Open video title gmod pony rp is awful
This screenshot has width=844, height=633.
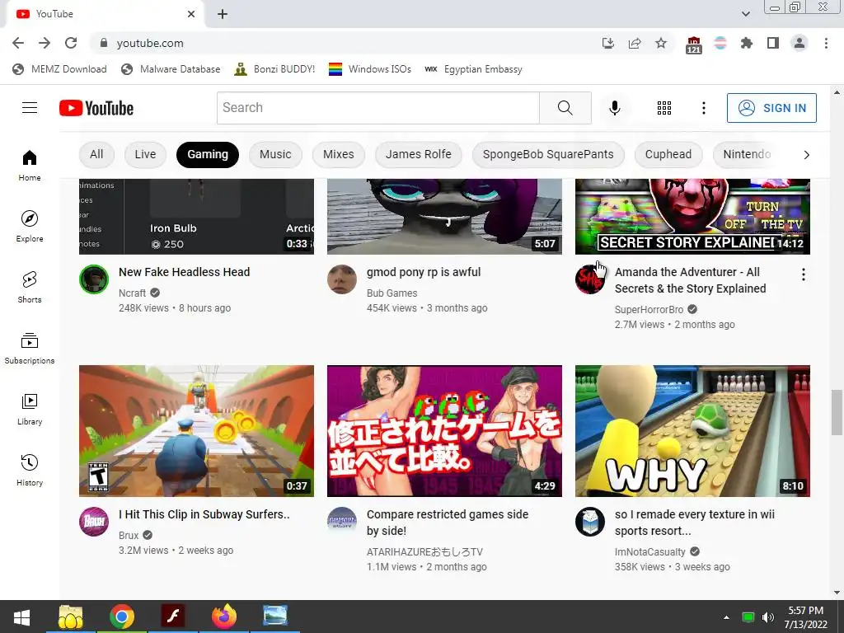424,272
